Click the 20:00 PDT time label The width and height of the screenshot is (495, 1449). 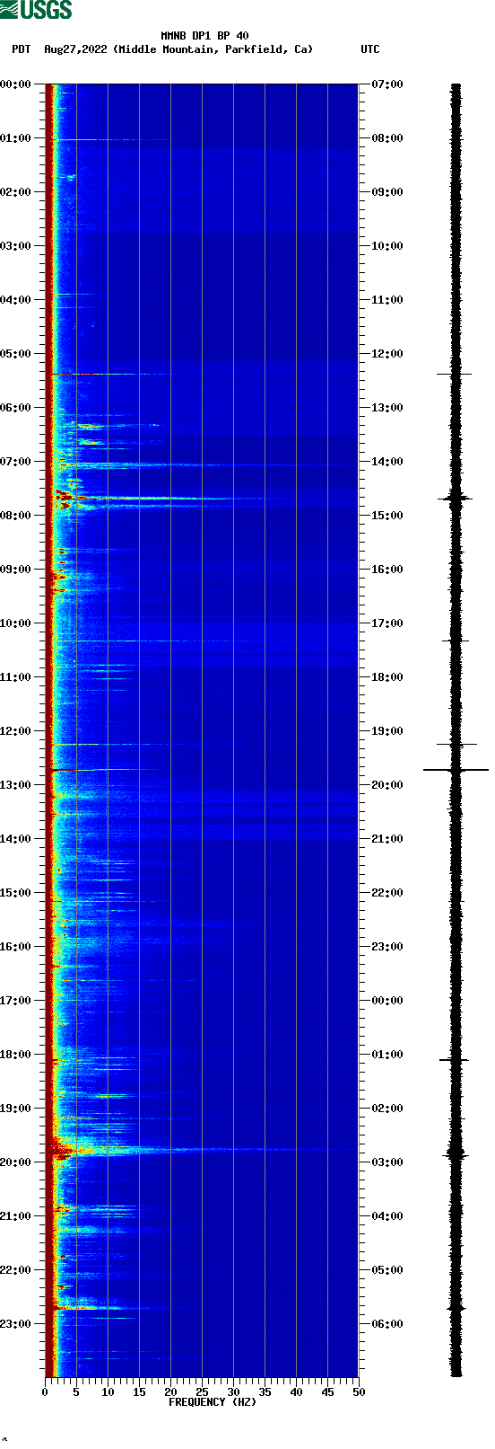point(15,1162)
